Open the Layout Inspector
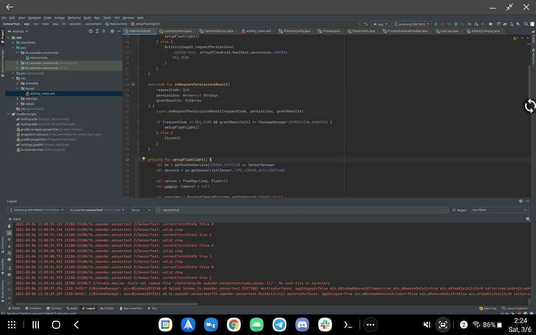The height and width of the screenshot is (335, 536). pyautogui.click(x=515, y=308)
